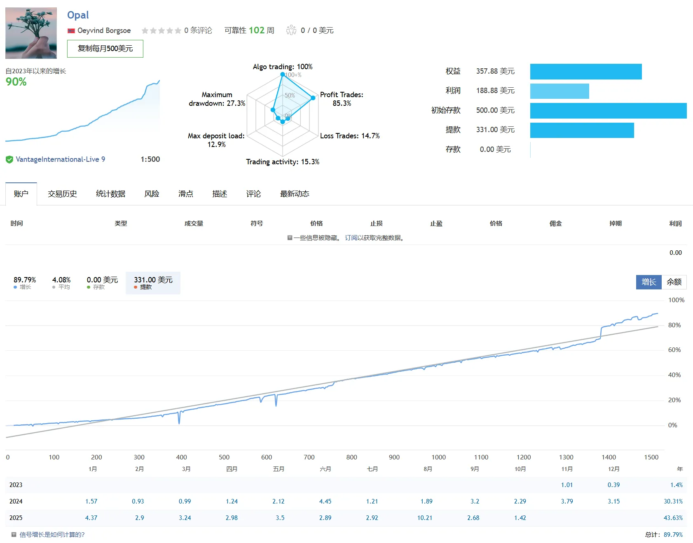This screenshot has height=543, width=693.
Task: Click the 订阅 subscribe link
Action: (x=351, y=238)
